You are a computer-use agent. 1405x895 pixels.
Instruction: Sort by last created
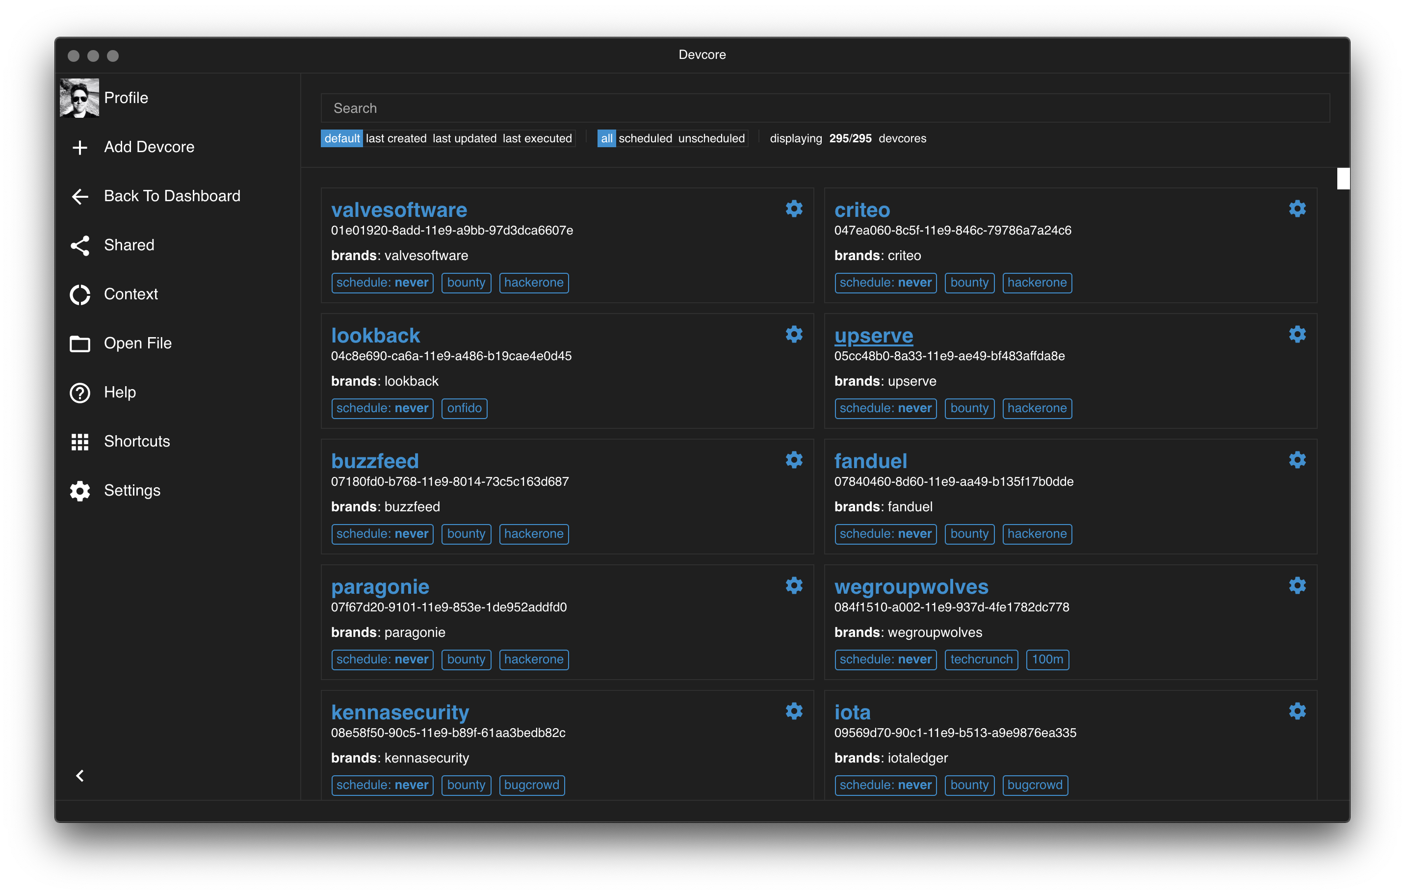click(396, 138)
